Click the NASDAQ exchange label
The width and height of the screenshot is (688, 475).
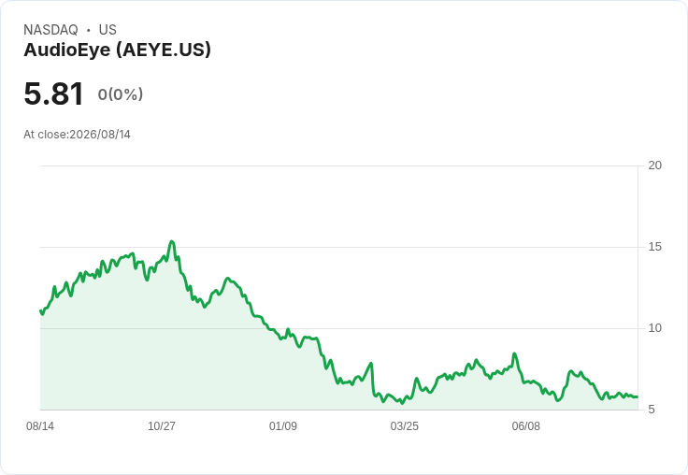50,30
